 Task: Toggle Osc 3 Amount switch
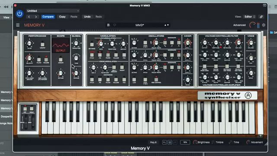pyautogui.click(x=114, y=67)
